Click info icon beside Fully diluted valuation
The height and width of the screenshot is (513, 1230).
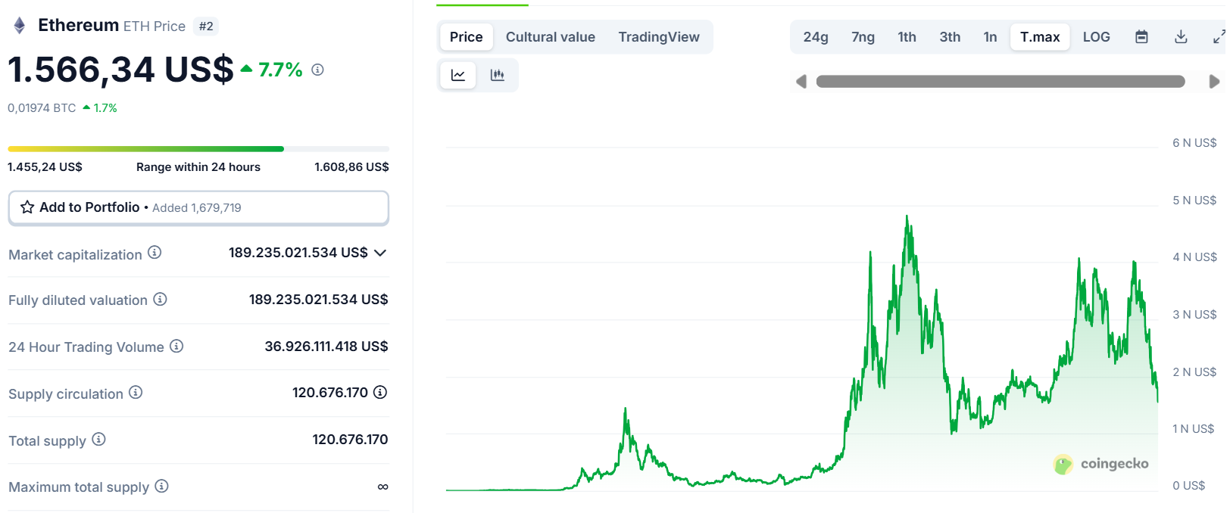click(x=160, y=300)
